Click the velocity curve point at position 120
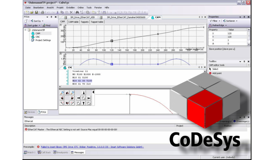 tap(112, 64)
